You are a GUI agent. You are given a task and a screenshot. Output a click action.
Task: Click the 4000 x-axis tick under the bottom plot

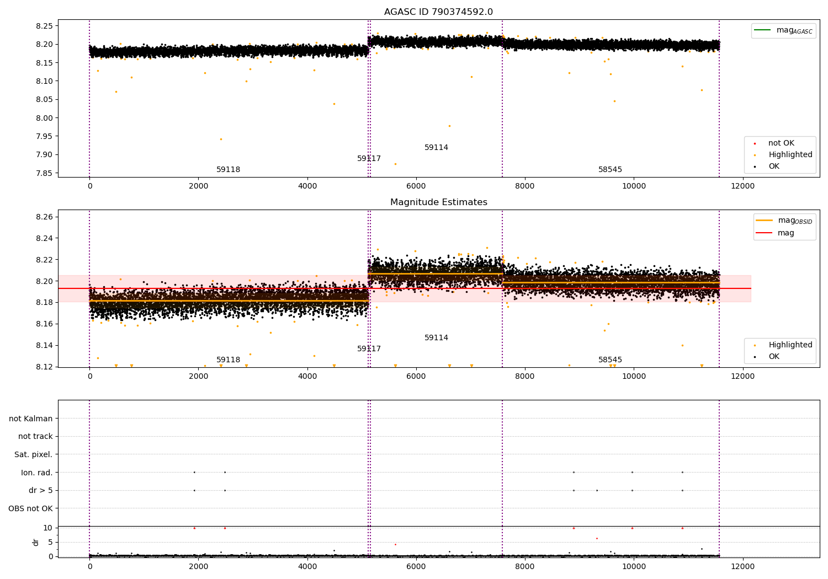pyautogui.click(x=307, y=566)
